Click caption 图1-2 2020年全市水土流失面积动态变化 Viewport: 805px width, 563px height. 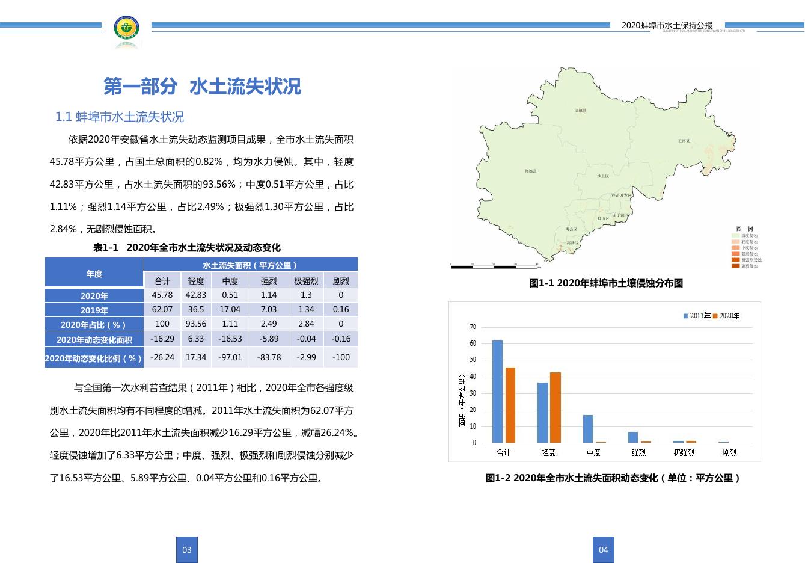point(613,478)
